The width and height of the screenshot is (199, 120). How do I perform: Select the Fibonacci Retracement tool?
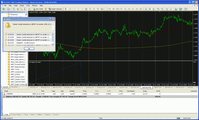coord(90,9)
